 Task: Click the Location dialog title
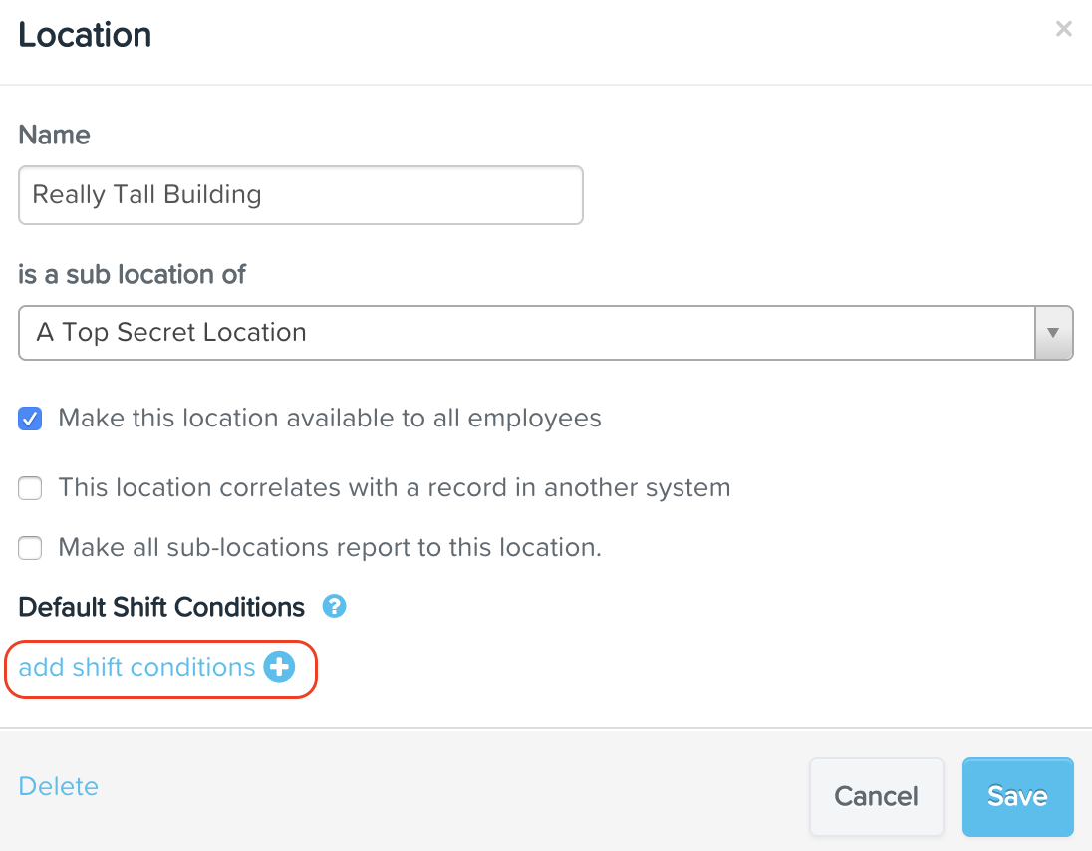point(85,35)
